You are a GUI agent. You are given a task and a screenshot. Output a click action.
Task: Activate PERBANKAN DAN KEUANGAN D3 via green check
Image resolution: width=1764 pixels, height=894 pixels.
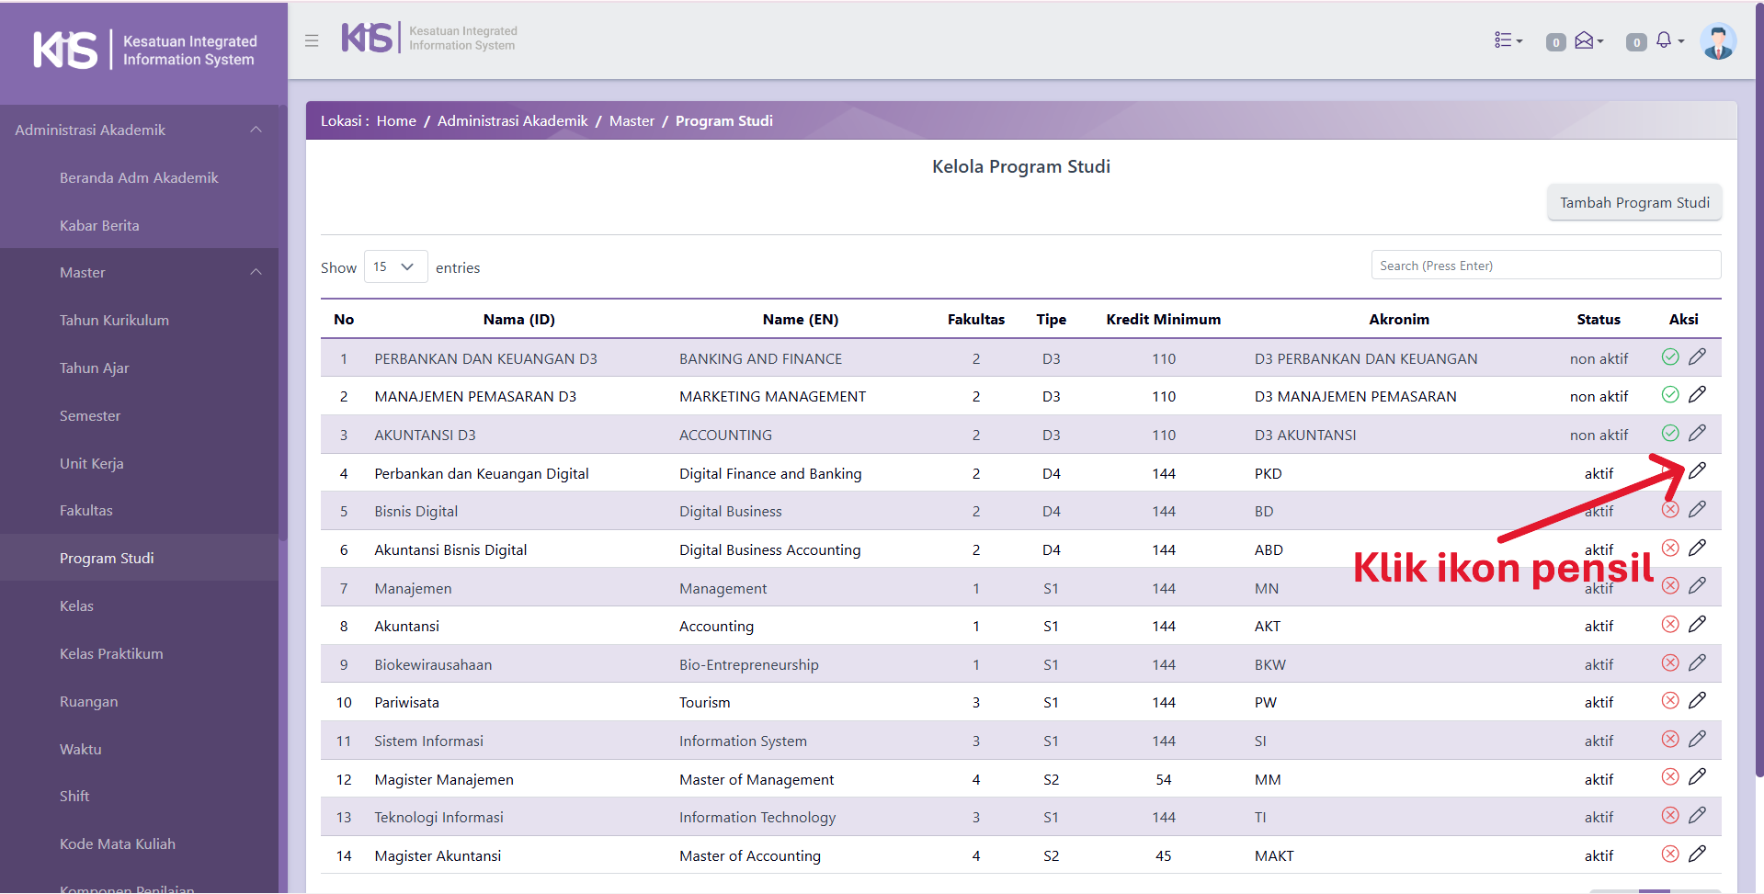1670,356
